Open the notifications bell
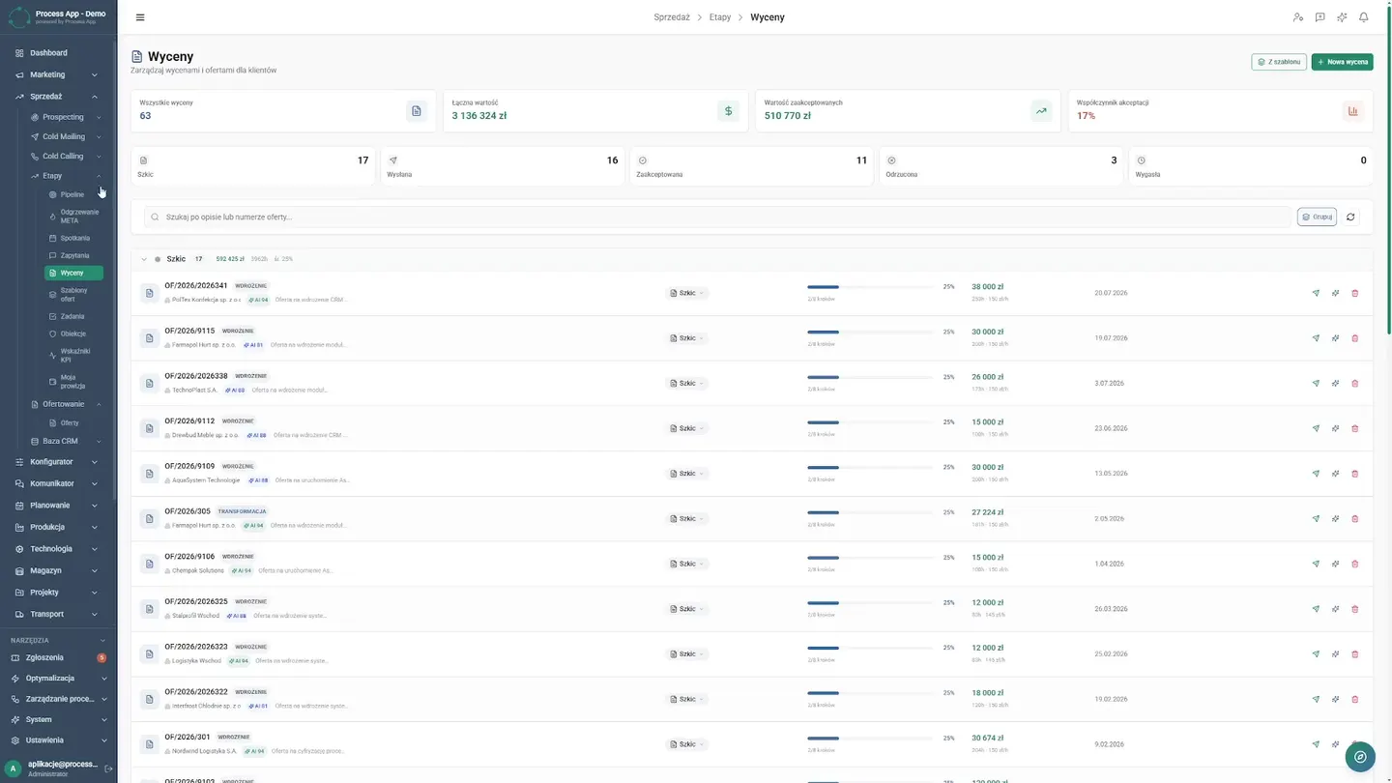The width and height of the screenshot is (1392, 783). [1364, 17]
